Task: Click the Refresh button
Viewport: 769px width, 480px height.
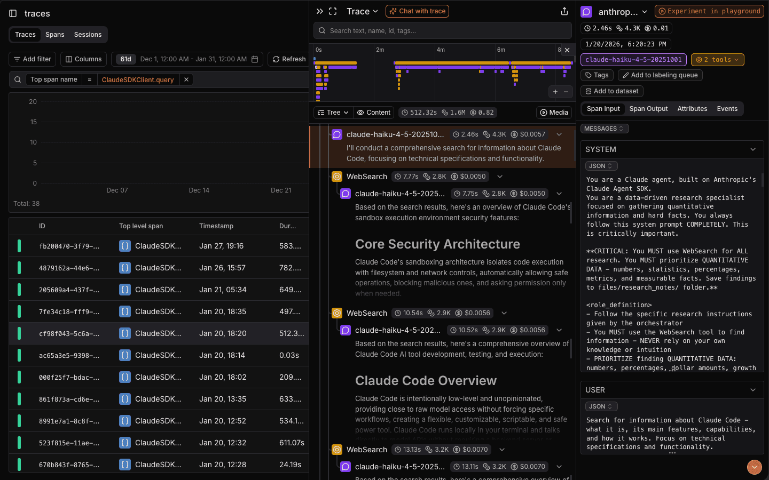Action: point(289,59)
